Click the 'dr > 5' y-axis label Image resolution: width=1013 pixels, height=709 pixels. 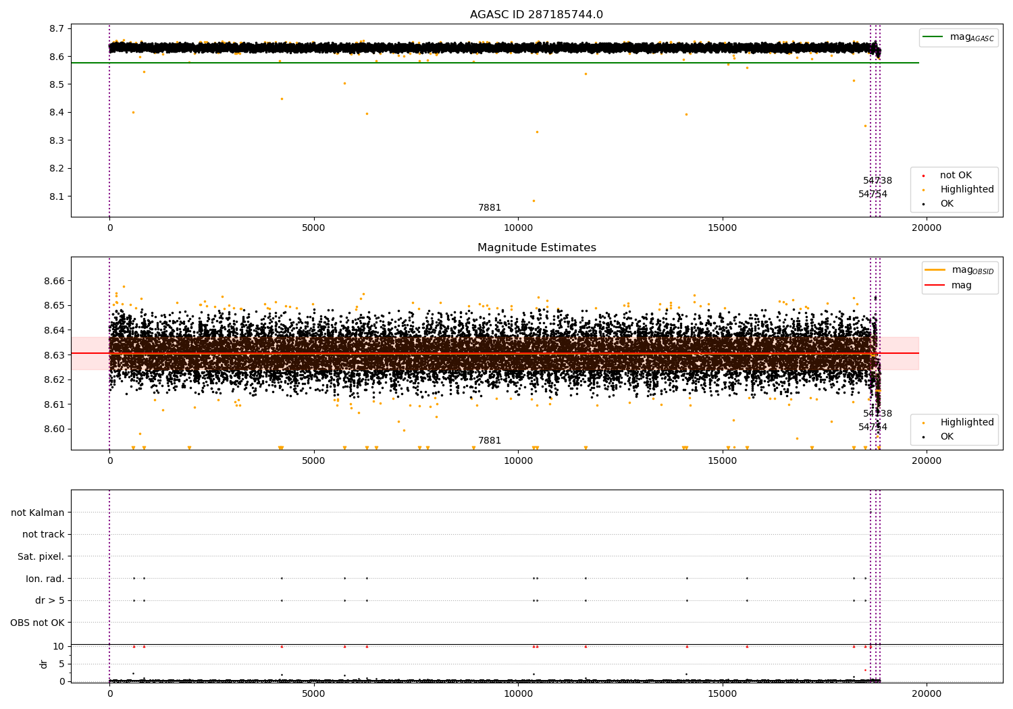click(50, 600)
